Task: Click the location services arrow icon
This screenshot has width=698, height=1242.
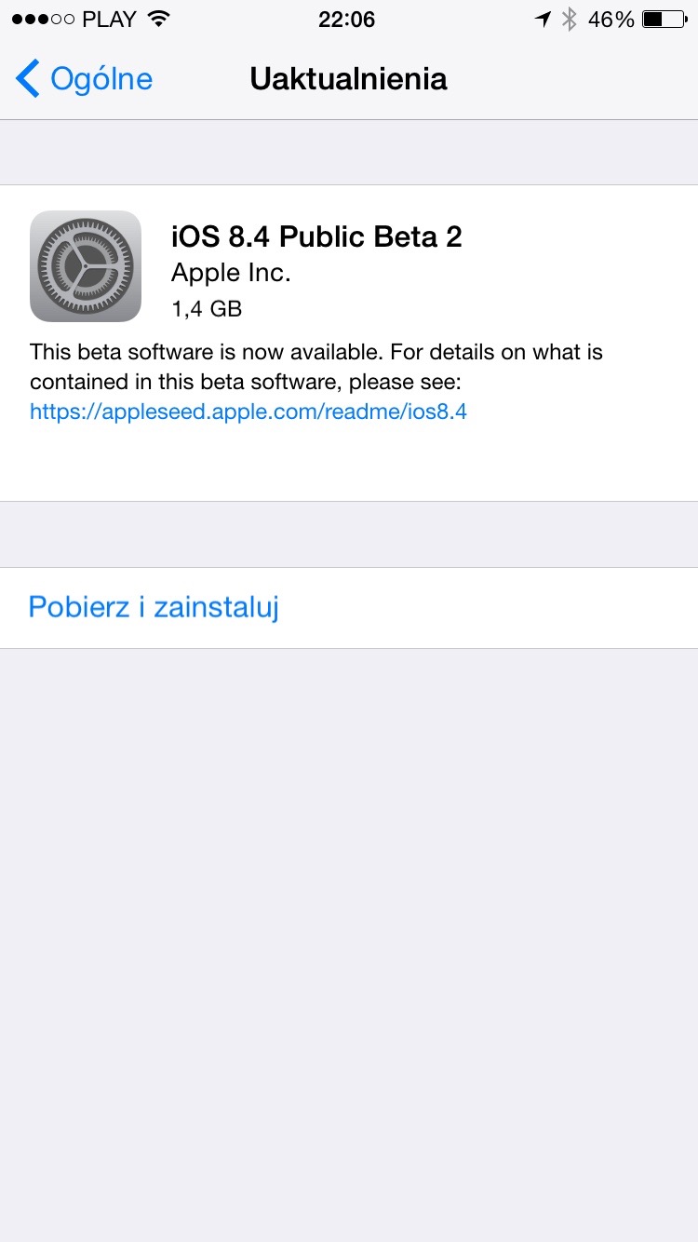Action: (543, 19)
